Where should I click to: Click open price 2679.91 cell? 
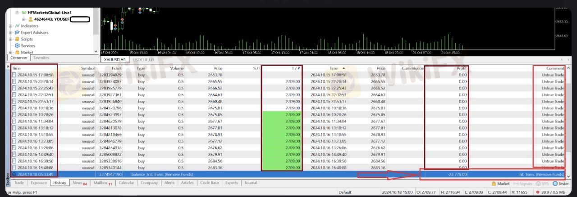coord(215,154)
